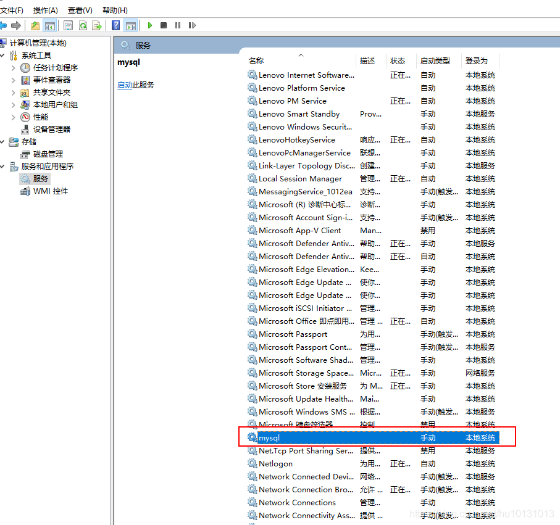This screenshot has width=560, height=525.
Task: Click the Lenovo Internet Software service gear icon
Action: [252, 75]
